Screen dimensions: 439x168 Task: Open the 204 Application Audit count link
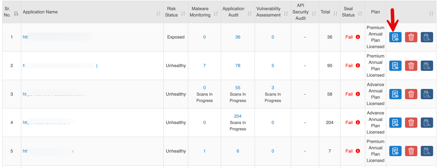coord(238,116)
